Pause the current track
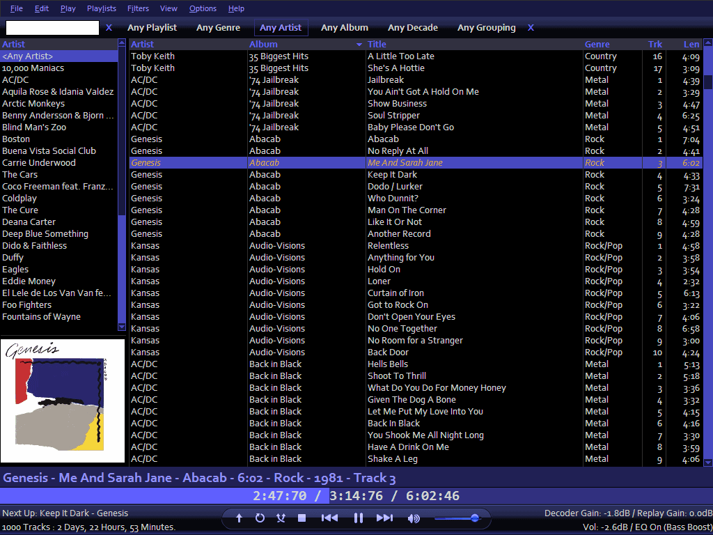Image resolution: width=713 pixels, height=535 pixels. point(359,518)
